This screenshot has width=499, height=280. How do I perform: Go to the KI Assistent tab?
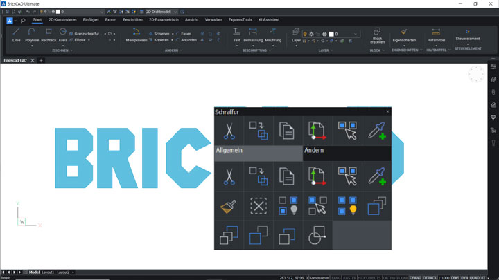coord(269,19)
